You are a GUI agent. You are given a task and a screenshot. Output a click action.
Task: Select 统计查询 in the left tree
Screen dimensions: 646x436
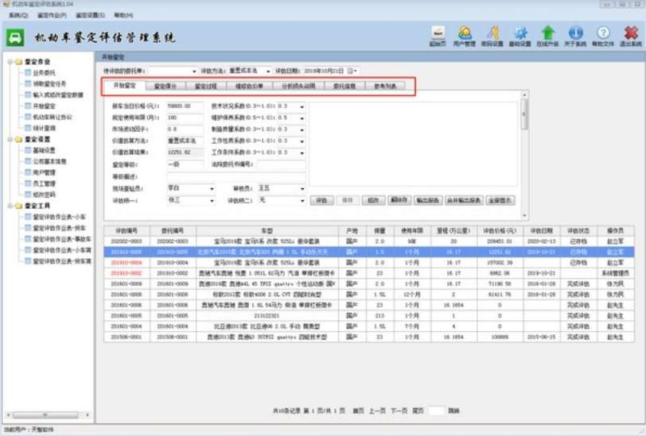click(x=40, y=127)
